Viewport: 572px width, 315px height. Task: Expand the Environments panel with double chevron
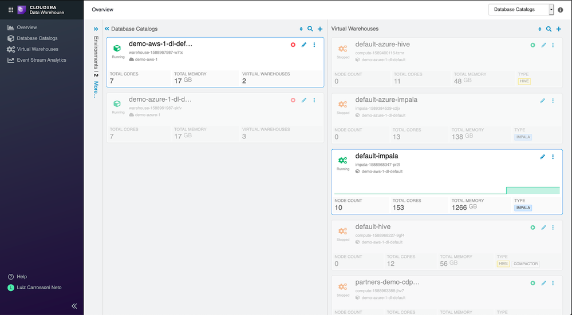[96, 29]
